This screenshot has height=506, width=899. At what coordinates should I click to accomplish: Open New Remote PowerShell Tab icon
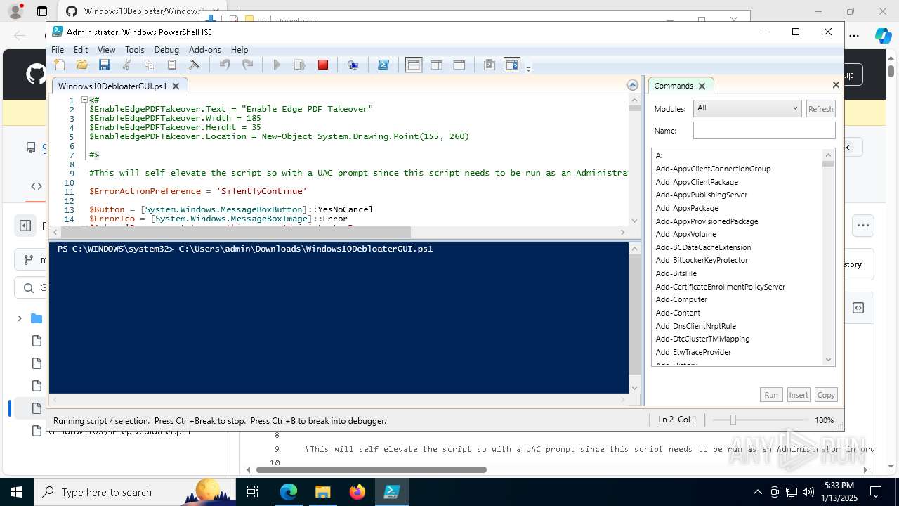pyautogui.click(x=353, y=65)
